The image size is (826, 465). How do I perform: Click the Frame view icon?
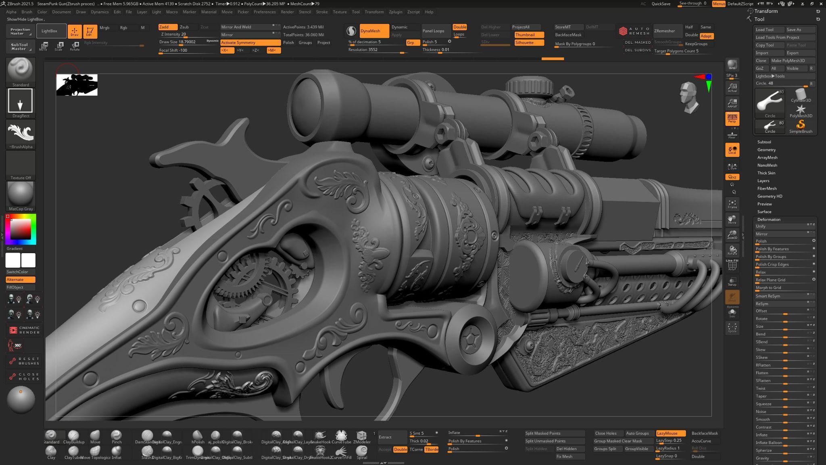[x=732, y=204]
